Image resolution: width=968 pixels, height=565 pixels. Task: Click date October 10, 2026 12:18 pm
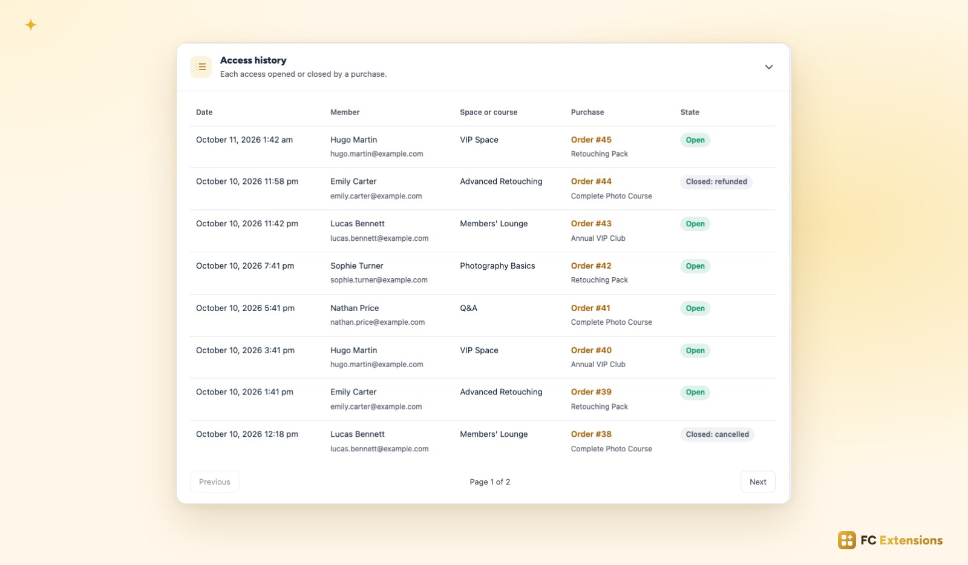pos(247,434)
